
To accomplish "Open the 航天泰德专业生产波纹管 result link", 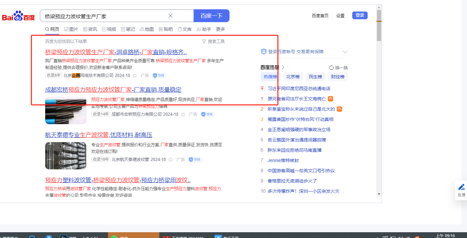I will 98,135.
